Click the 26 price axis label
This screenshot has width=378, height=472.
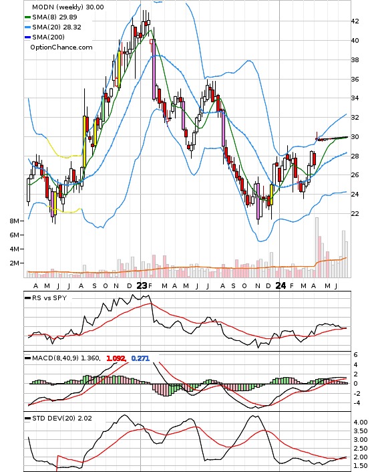[x=355, y=175]
